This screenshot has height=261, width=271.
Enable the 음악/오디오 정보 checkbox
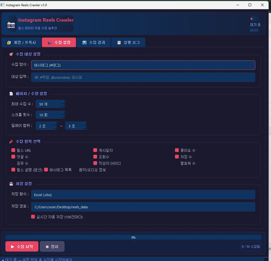[75, 170]
